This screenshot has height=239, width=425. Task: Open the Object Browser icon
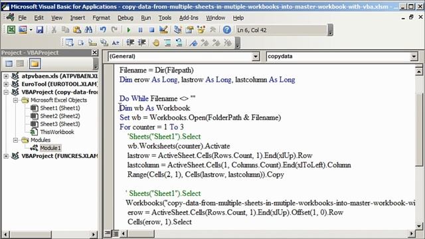click(201, 29)
